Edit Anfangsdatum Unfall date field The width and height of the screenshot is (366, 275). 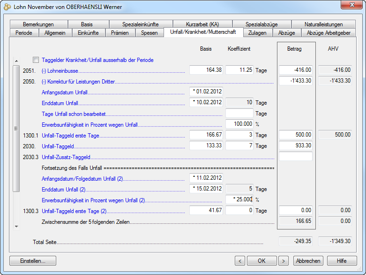tap(206, 92)
